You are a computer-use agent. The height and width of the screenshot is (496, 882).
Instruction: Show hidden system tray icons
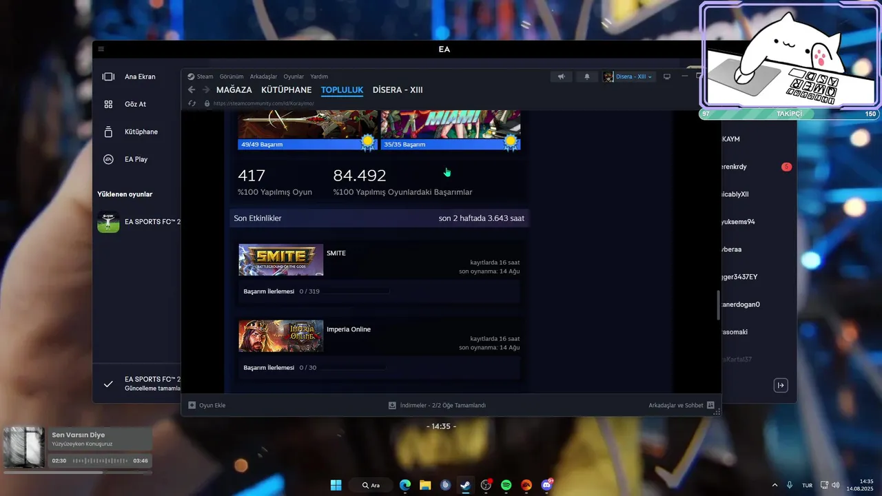click(775, 485)
